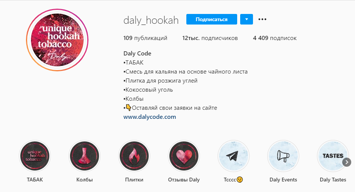
Task: Open the Плитки flame highlight icon
Action: [134, 156]
